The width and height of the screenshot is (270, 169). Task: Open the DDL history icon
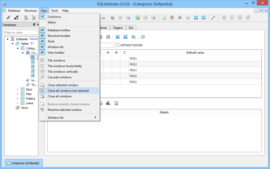[x=172, y=18]
